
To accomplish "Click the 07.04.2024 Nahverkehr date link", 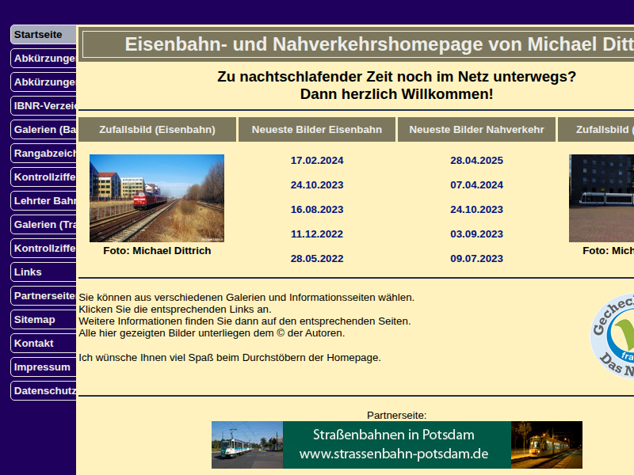I will 476,185.
